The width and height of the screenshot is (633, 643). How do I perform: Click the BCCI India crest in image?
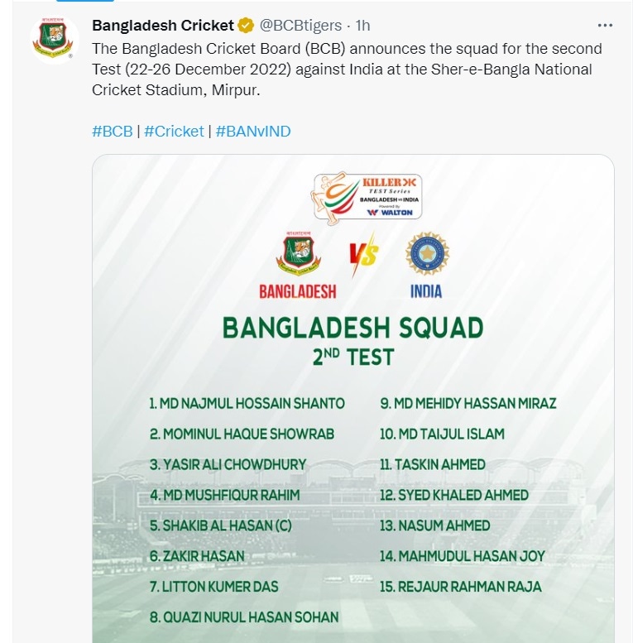[427, 253]
